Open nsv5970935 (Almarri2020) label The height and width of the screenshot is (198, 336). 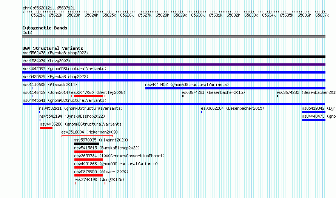(x=101, y=140)
